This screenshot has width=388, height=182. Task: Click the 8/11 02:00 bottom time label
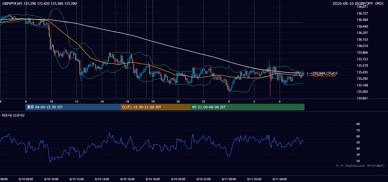[x=254, y=179]
